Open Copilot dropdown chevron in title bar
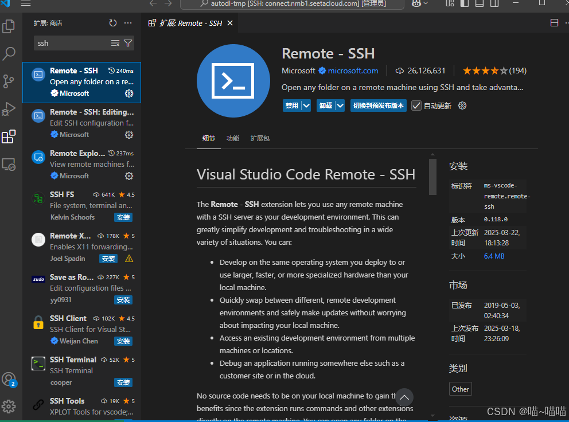The height and width of the screenshot is (422, 569). pyautogui.click(x=426, y=3)
